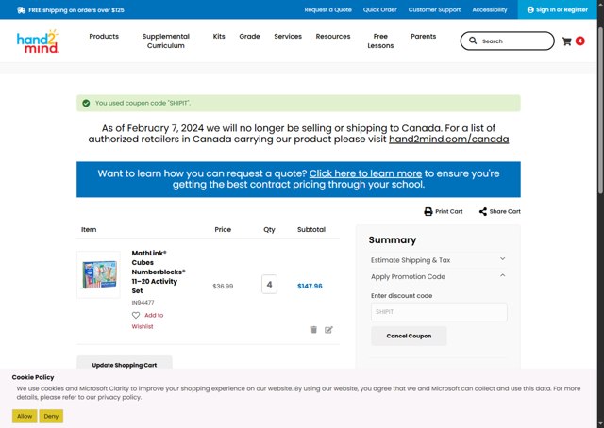Click the Cookie Policy heading
The height and width of the screenshot is (428, 604).
point(33,377)
